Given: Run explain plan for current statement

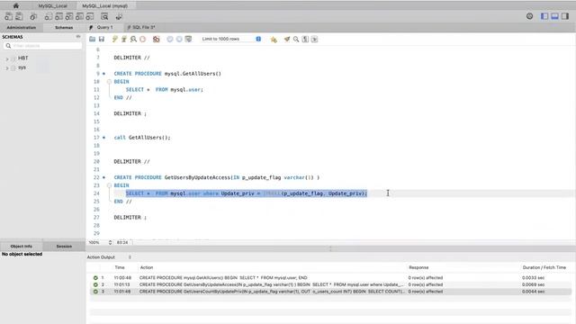Looking at the screenshot, I should [x=133, y=39].
